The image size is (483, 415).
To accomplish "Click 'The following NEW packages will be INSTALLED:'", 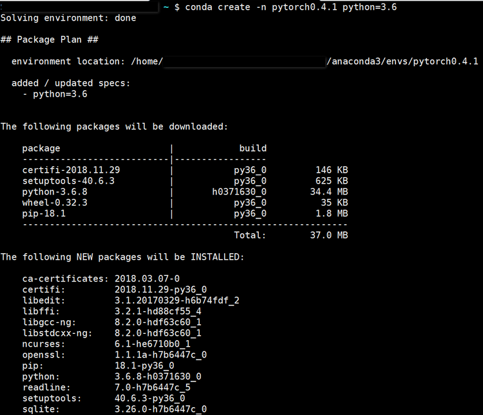I will (x=122, y=257).
